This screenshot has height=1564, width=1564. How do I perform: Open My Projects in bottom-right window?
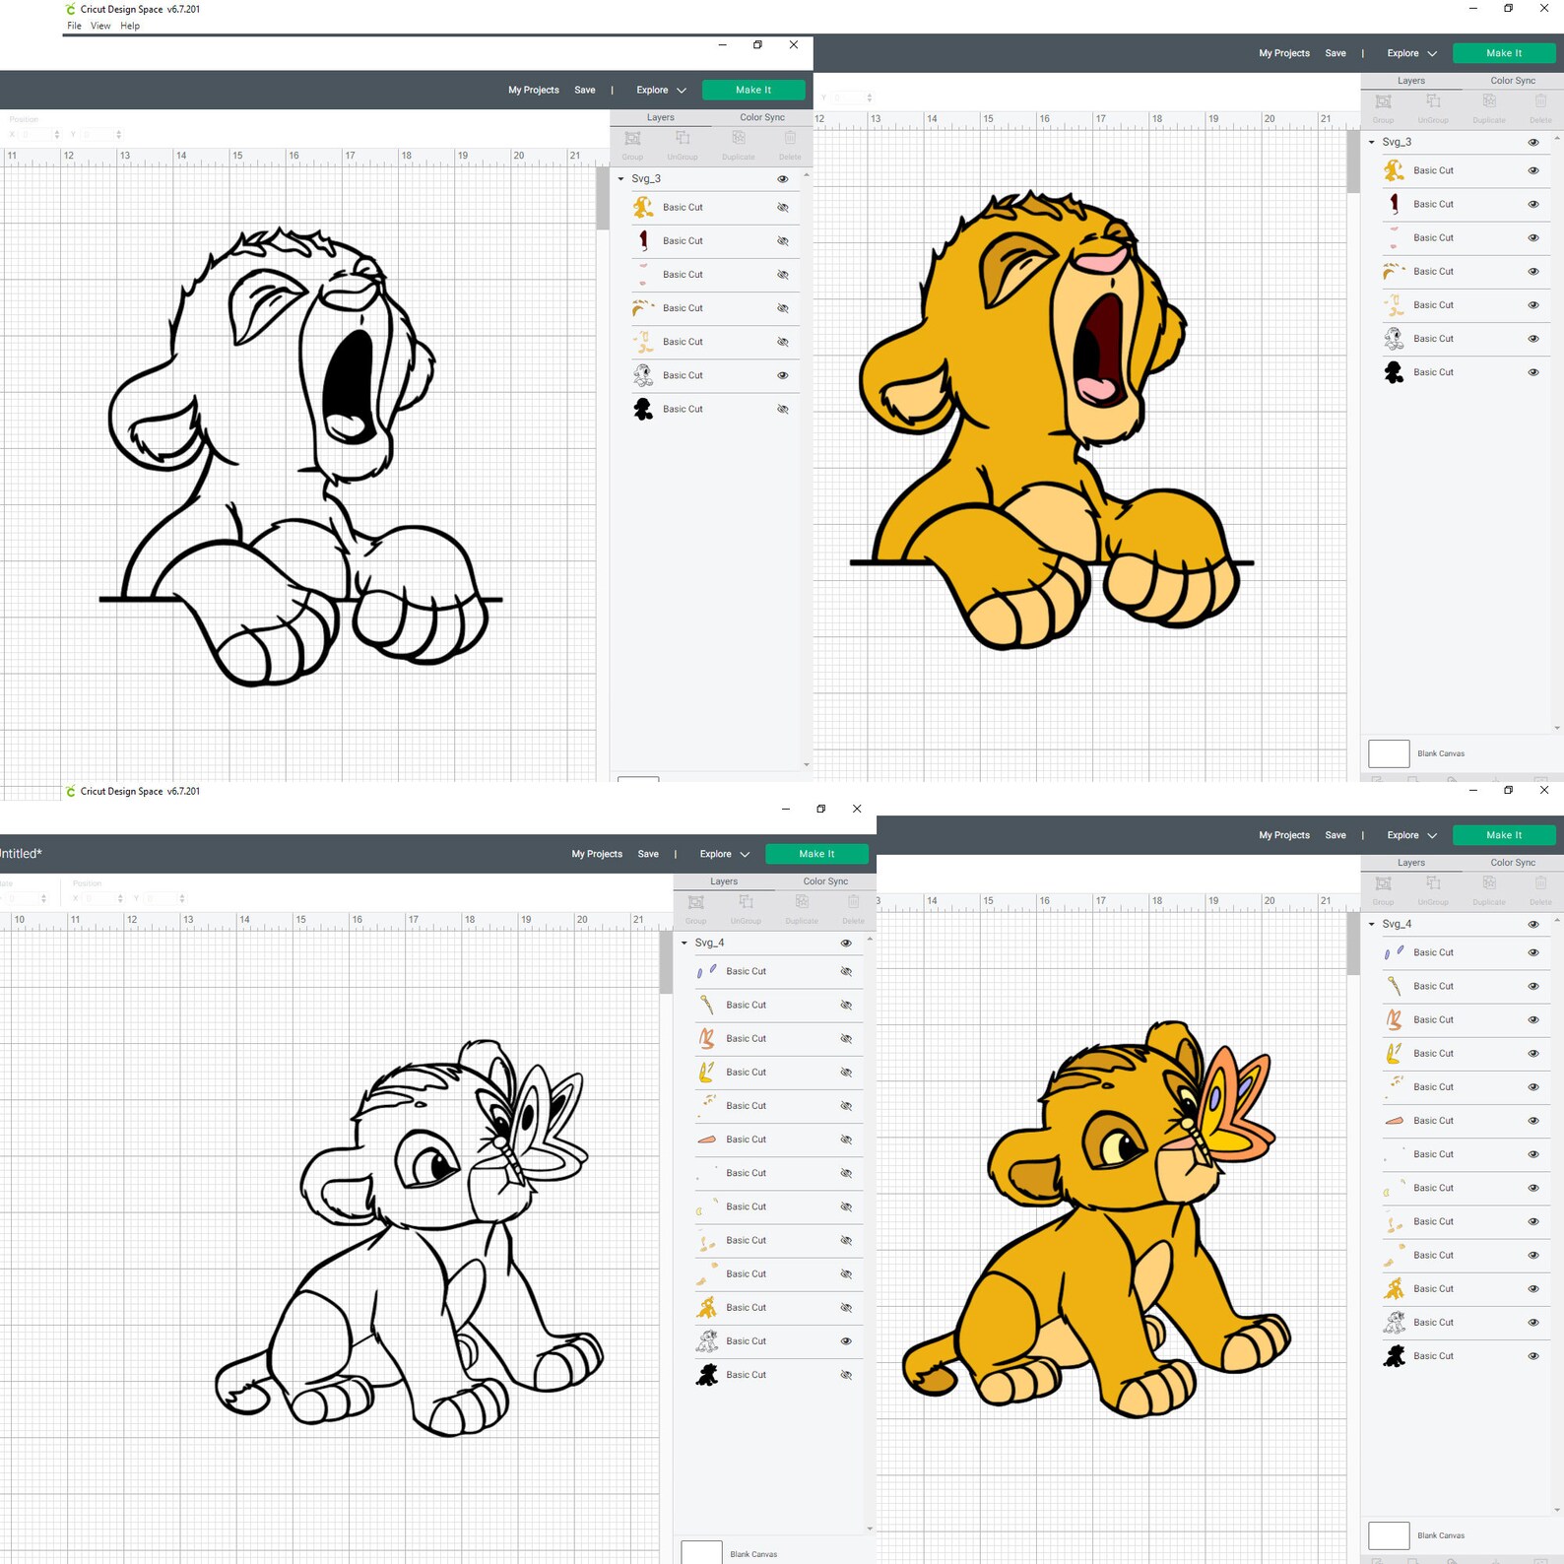point(1284,835)
